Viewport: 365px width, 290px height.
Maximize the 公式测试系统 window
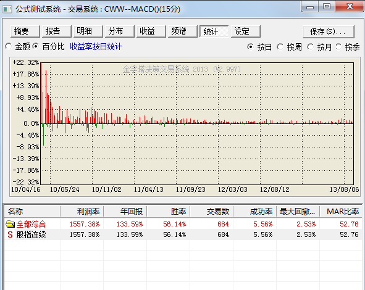(x=327, y=7)
